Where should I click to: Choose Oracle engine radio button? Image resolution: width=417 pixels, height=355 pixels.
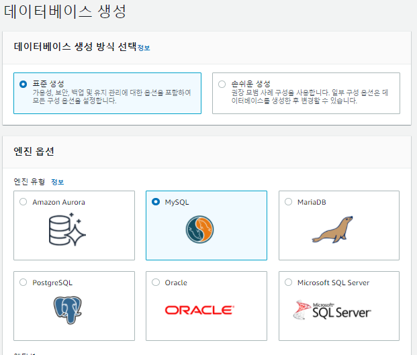point(156,283)
